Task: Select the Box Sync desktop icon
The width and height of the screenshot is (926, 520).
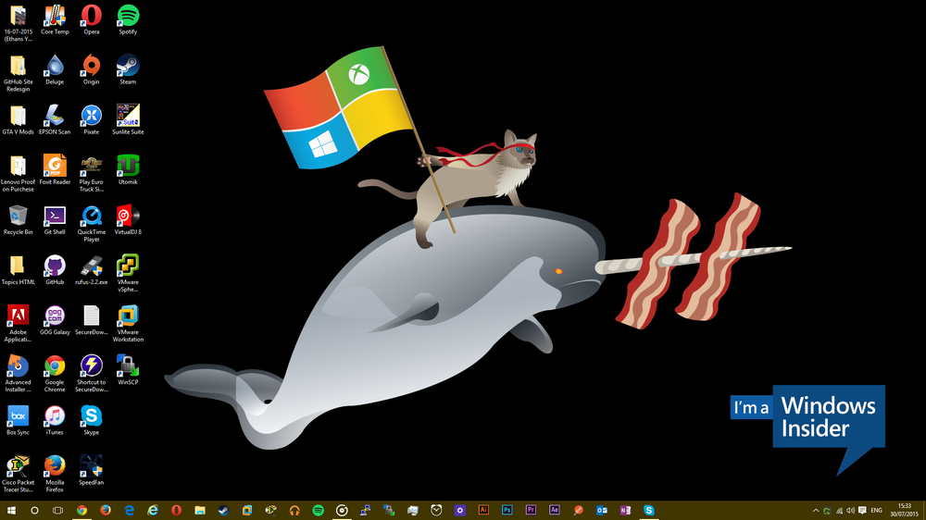Action: [18, 421]
